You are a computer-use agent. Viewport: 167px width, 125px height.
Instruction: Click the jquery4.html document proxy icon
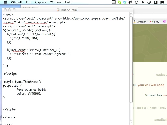58,10
